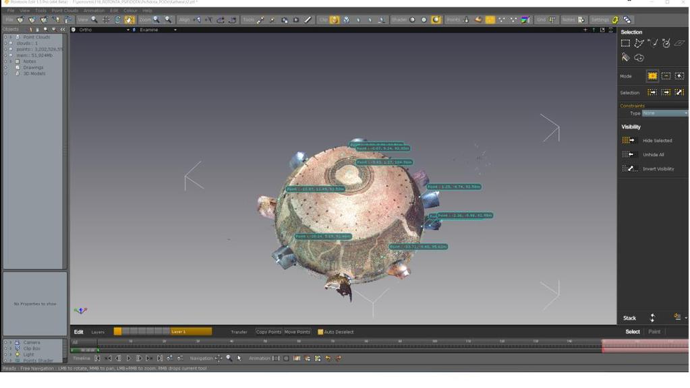The width and height of the screenshot is (690, 388).
Task: Click the Stack up-down arrows icon
Action: 652,318
